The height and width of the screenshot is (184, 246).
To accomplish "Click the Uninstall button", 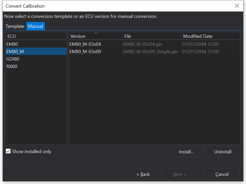I will 223,152.
